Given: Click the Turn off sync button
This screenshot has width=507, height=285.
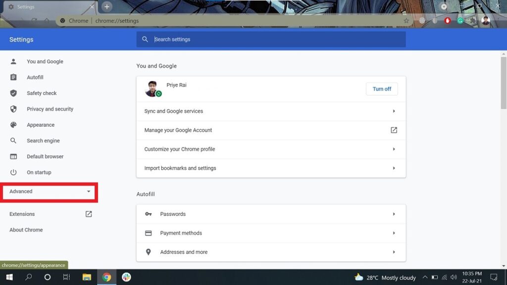Looking at the screenshot, I should [382, 89].
